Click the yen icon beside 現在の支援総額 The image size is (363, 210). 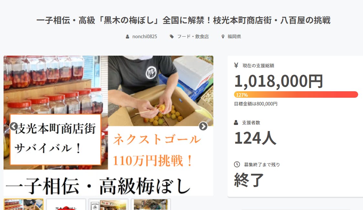[x=236, y=66]
